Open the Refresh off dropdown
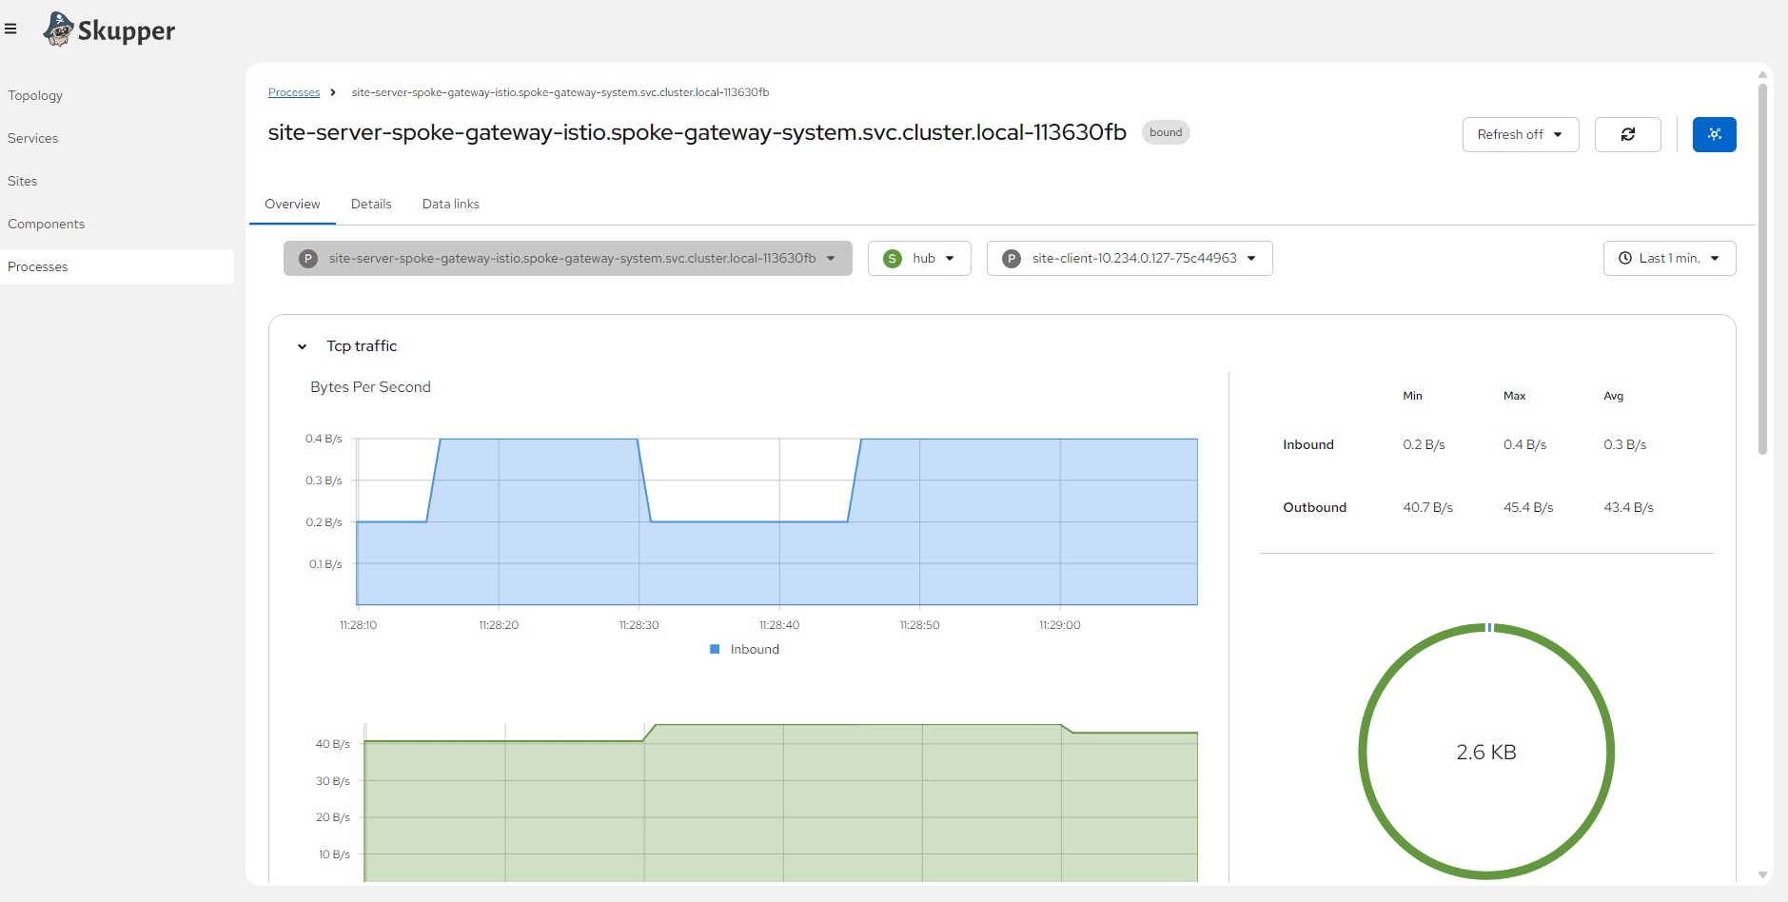The image size is (1788, 902). pyautogui.click(x=1520, y=134)
